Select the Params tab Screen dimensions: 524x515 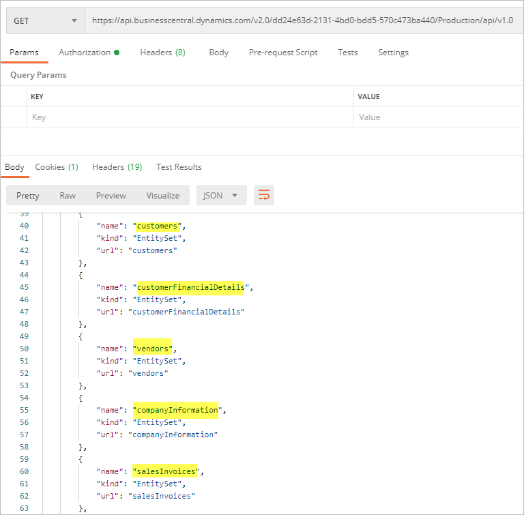point(24,53)
